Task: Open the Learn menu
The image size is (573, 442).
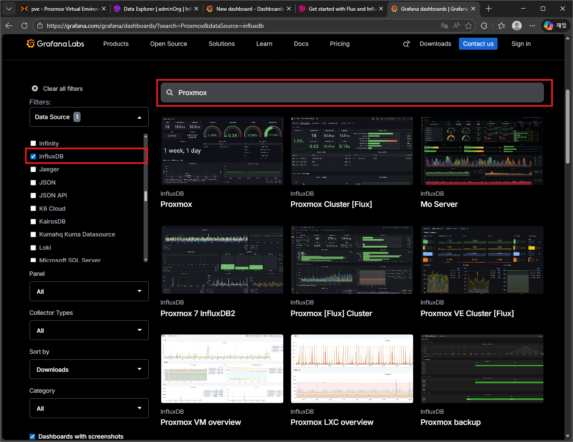Action: tap(264, 44)
